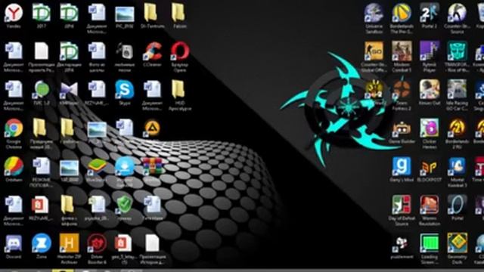Launch Team Fortress 2

(402, 90)
